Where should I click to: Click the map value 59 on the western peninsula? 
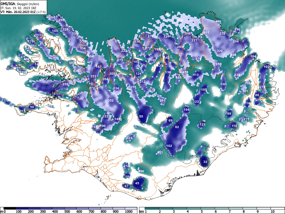coord(32,107)
